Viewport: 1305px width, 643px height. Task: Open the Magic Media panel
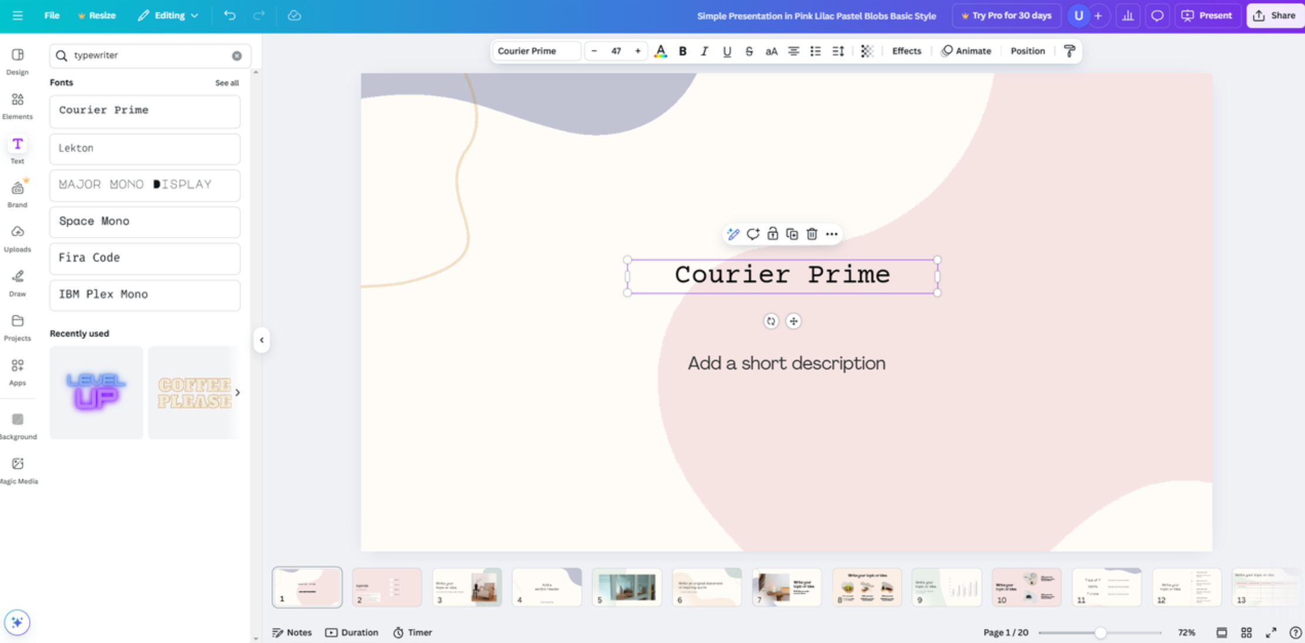tap(18, 468)
